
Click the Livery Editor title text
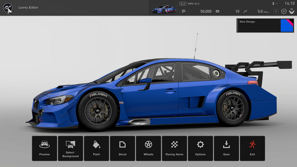pos(28,7)
